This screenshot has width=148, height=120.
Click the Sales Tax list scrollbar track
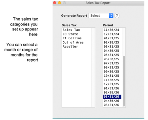coord(93,68)
